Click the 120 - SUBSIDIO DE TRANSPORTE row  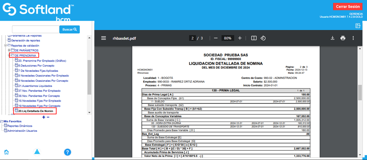tap(226, 126)
